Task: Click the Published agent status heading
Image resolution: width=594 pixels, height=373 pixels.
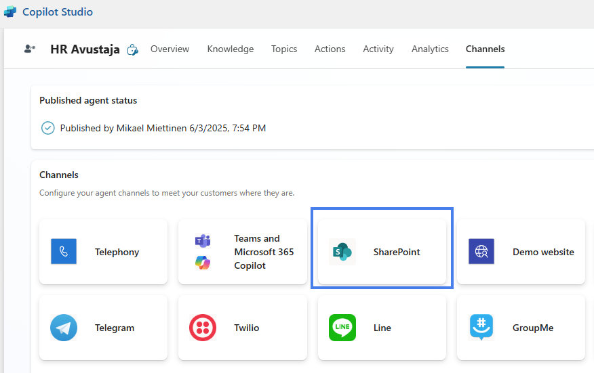Action: coord(88,101)
